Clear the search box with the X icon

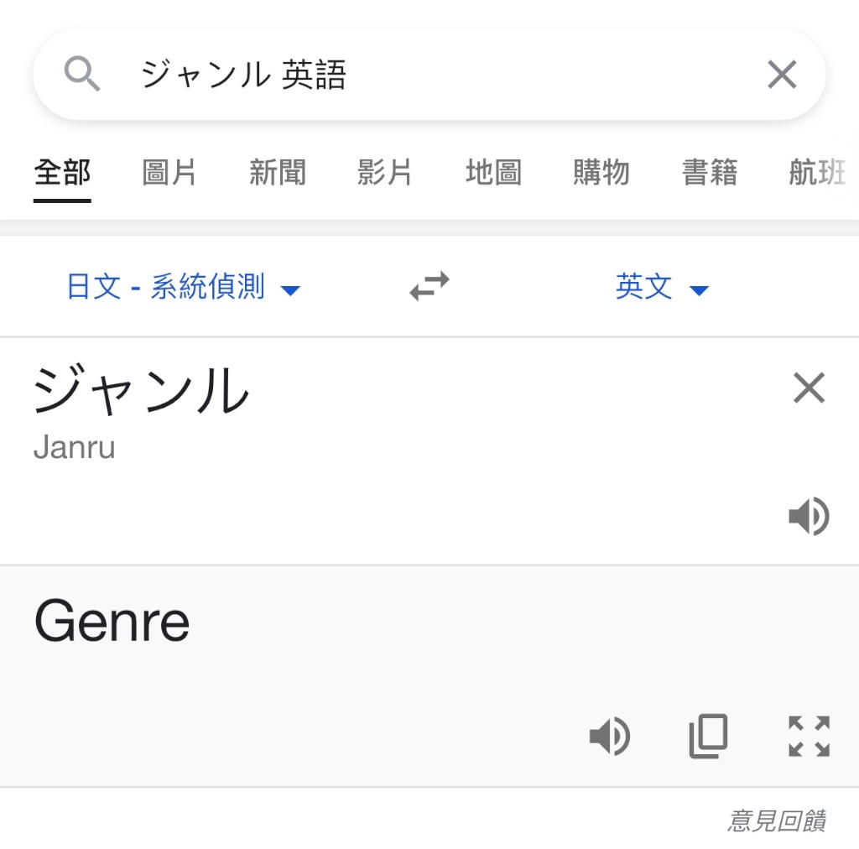coord(782,75)
